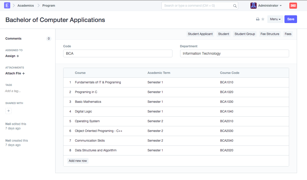The image size is (307, 180).
Task: Open the 392 notifications badge
Action: (x=293, y=6)
